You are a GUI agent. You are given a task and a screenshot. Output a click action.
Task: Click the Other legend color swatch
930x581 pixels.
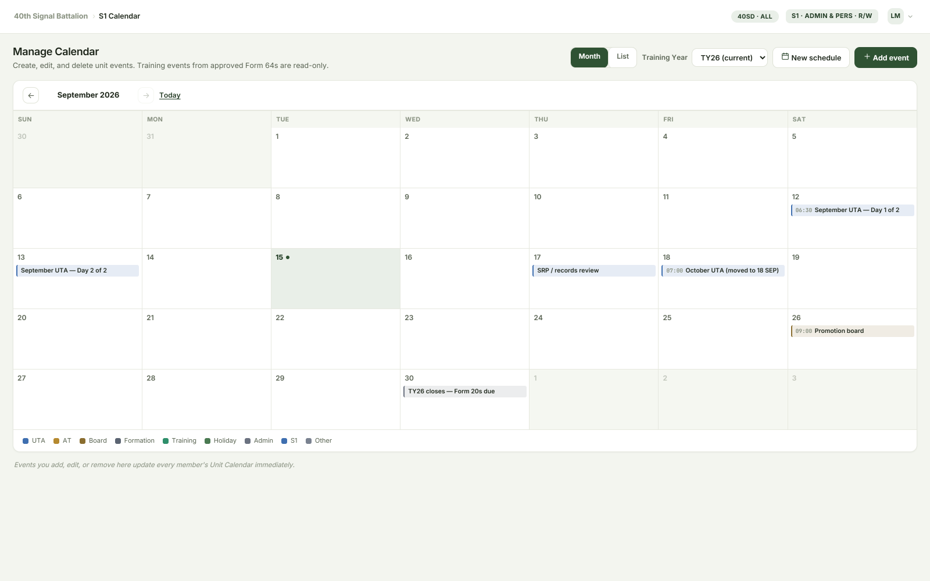pyautogui.click(x=309, y=441)
